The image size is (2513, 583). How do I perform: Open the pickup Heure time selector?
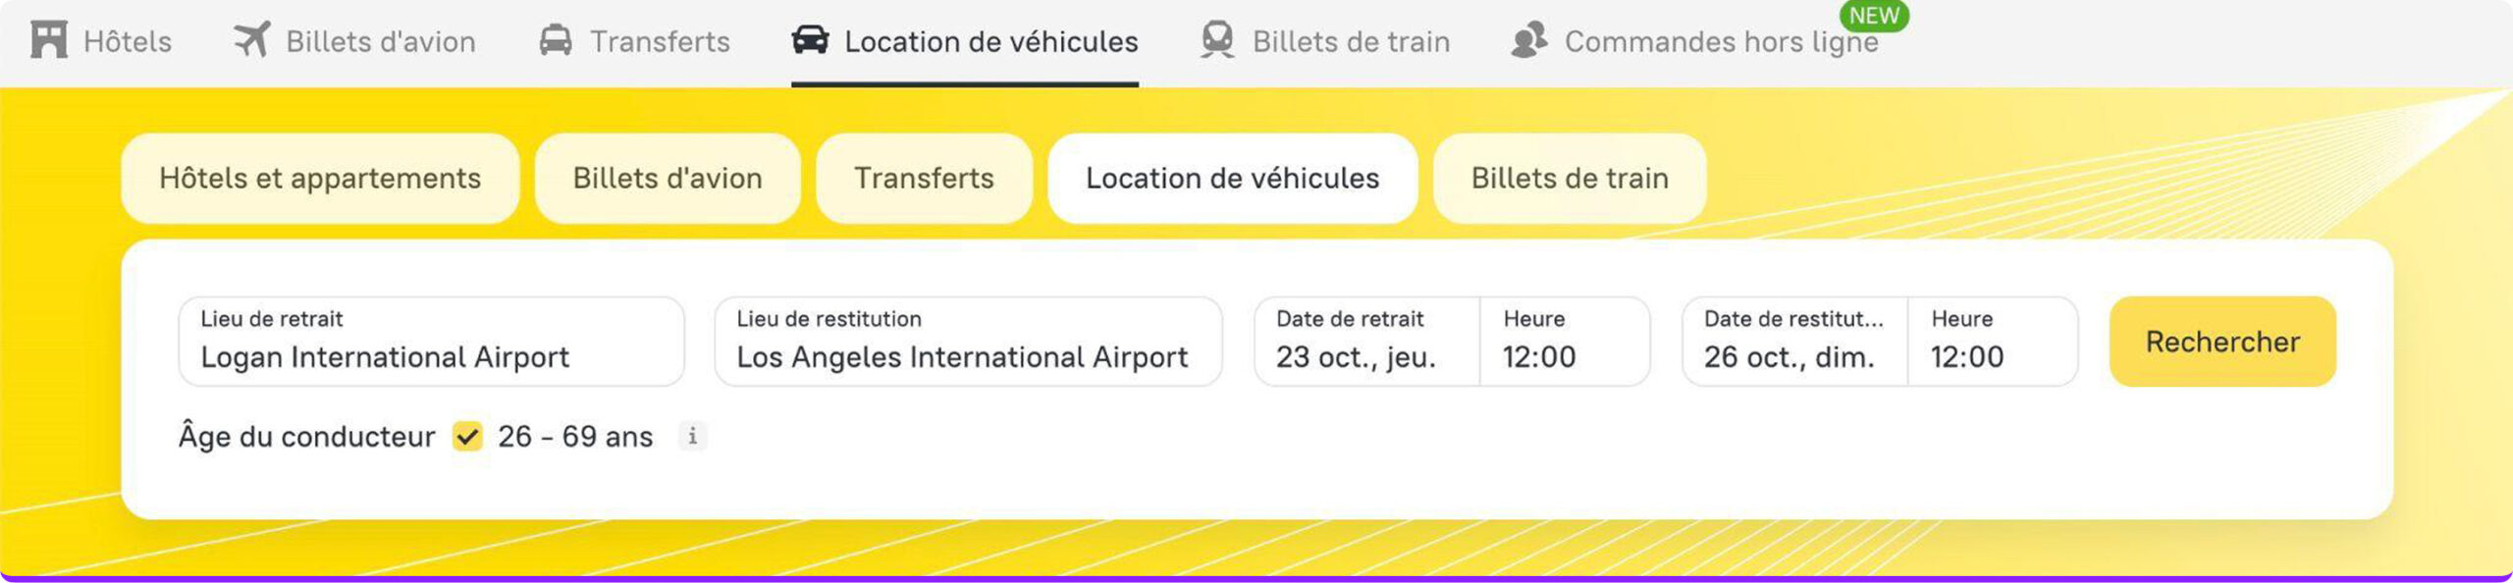(1565, 342)
